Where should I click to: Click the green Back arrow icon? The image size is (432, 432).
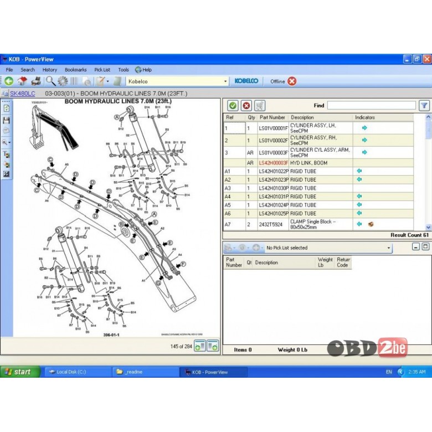pyautogui.click(x=9, y=81)
